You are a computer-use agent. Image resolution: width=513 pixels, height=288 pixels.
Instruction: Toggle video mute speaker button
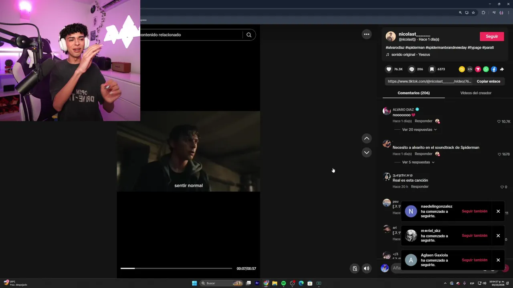[366, 268]
